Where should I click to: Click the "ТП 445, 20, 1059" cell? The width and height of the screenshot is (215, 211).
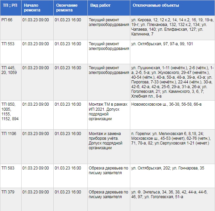coord(9,70)
